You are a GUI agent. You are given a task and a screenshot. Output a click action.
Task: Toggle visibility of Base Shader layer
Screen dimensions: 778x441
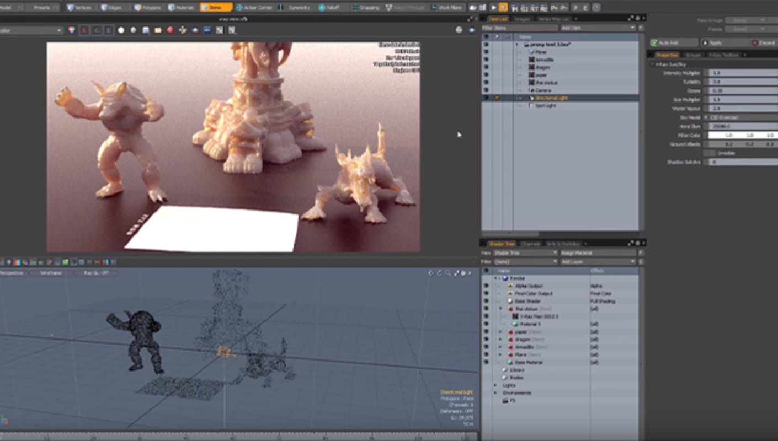(x=486, y=302)
